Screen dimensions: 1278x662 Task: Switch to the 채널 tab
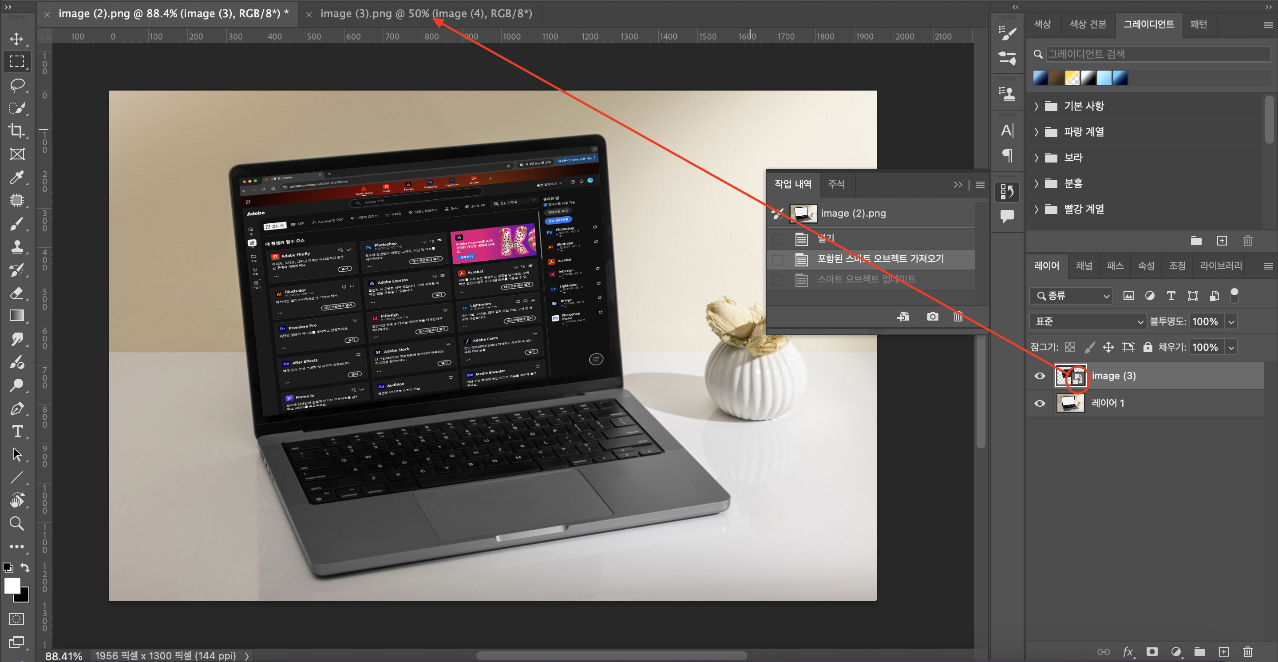pyautogui.click(x=1084, y=266)
